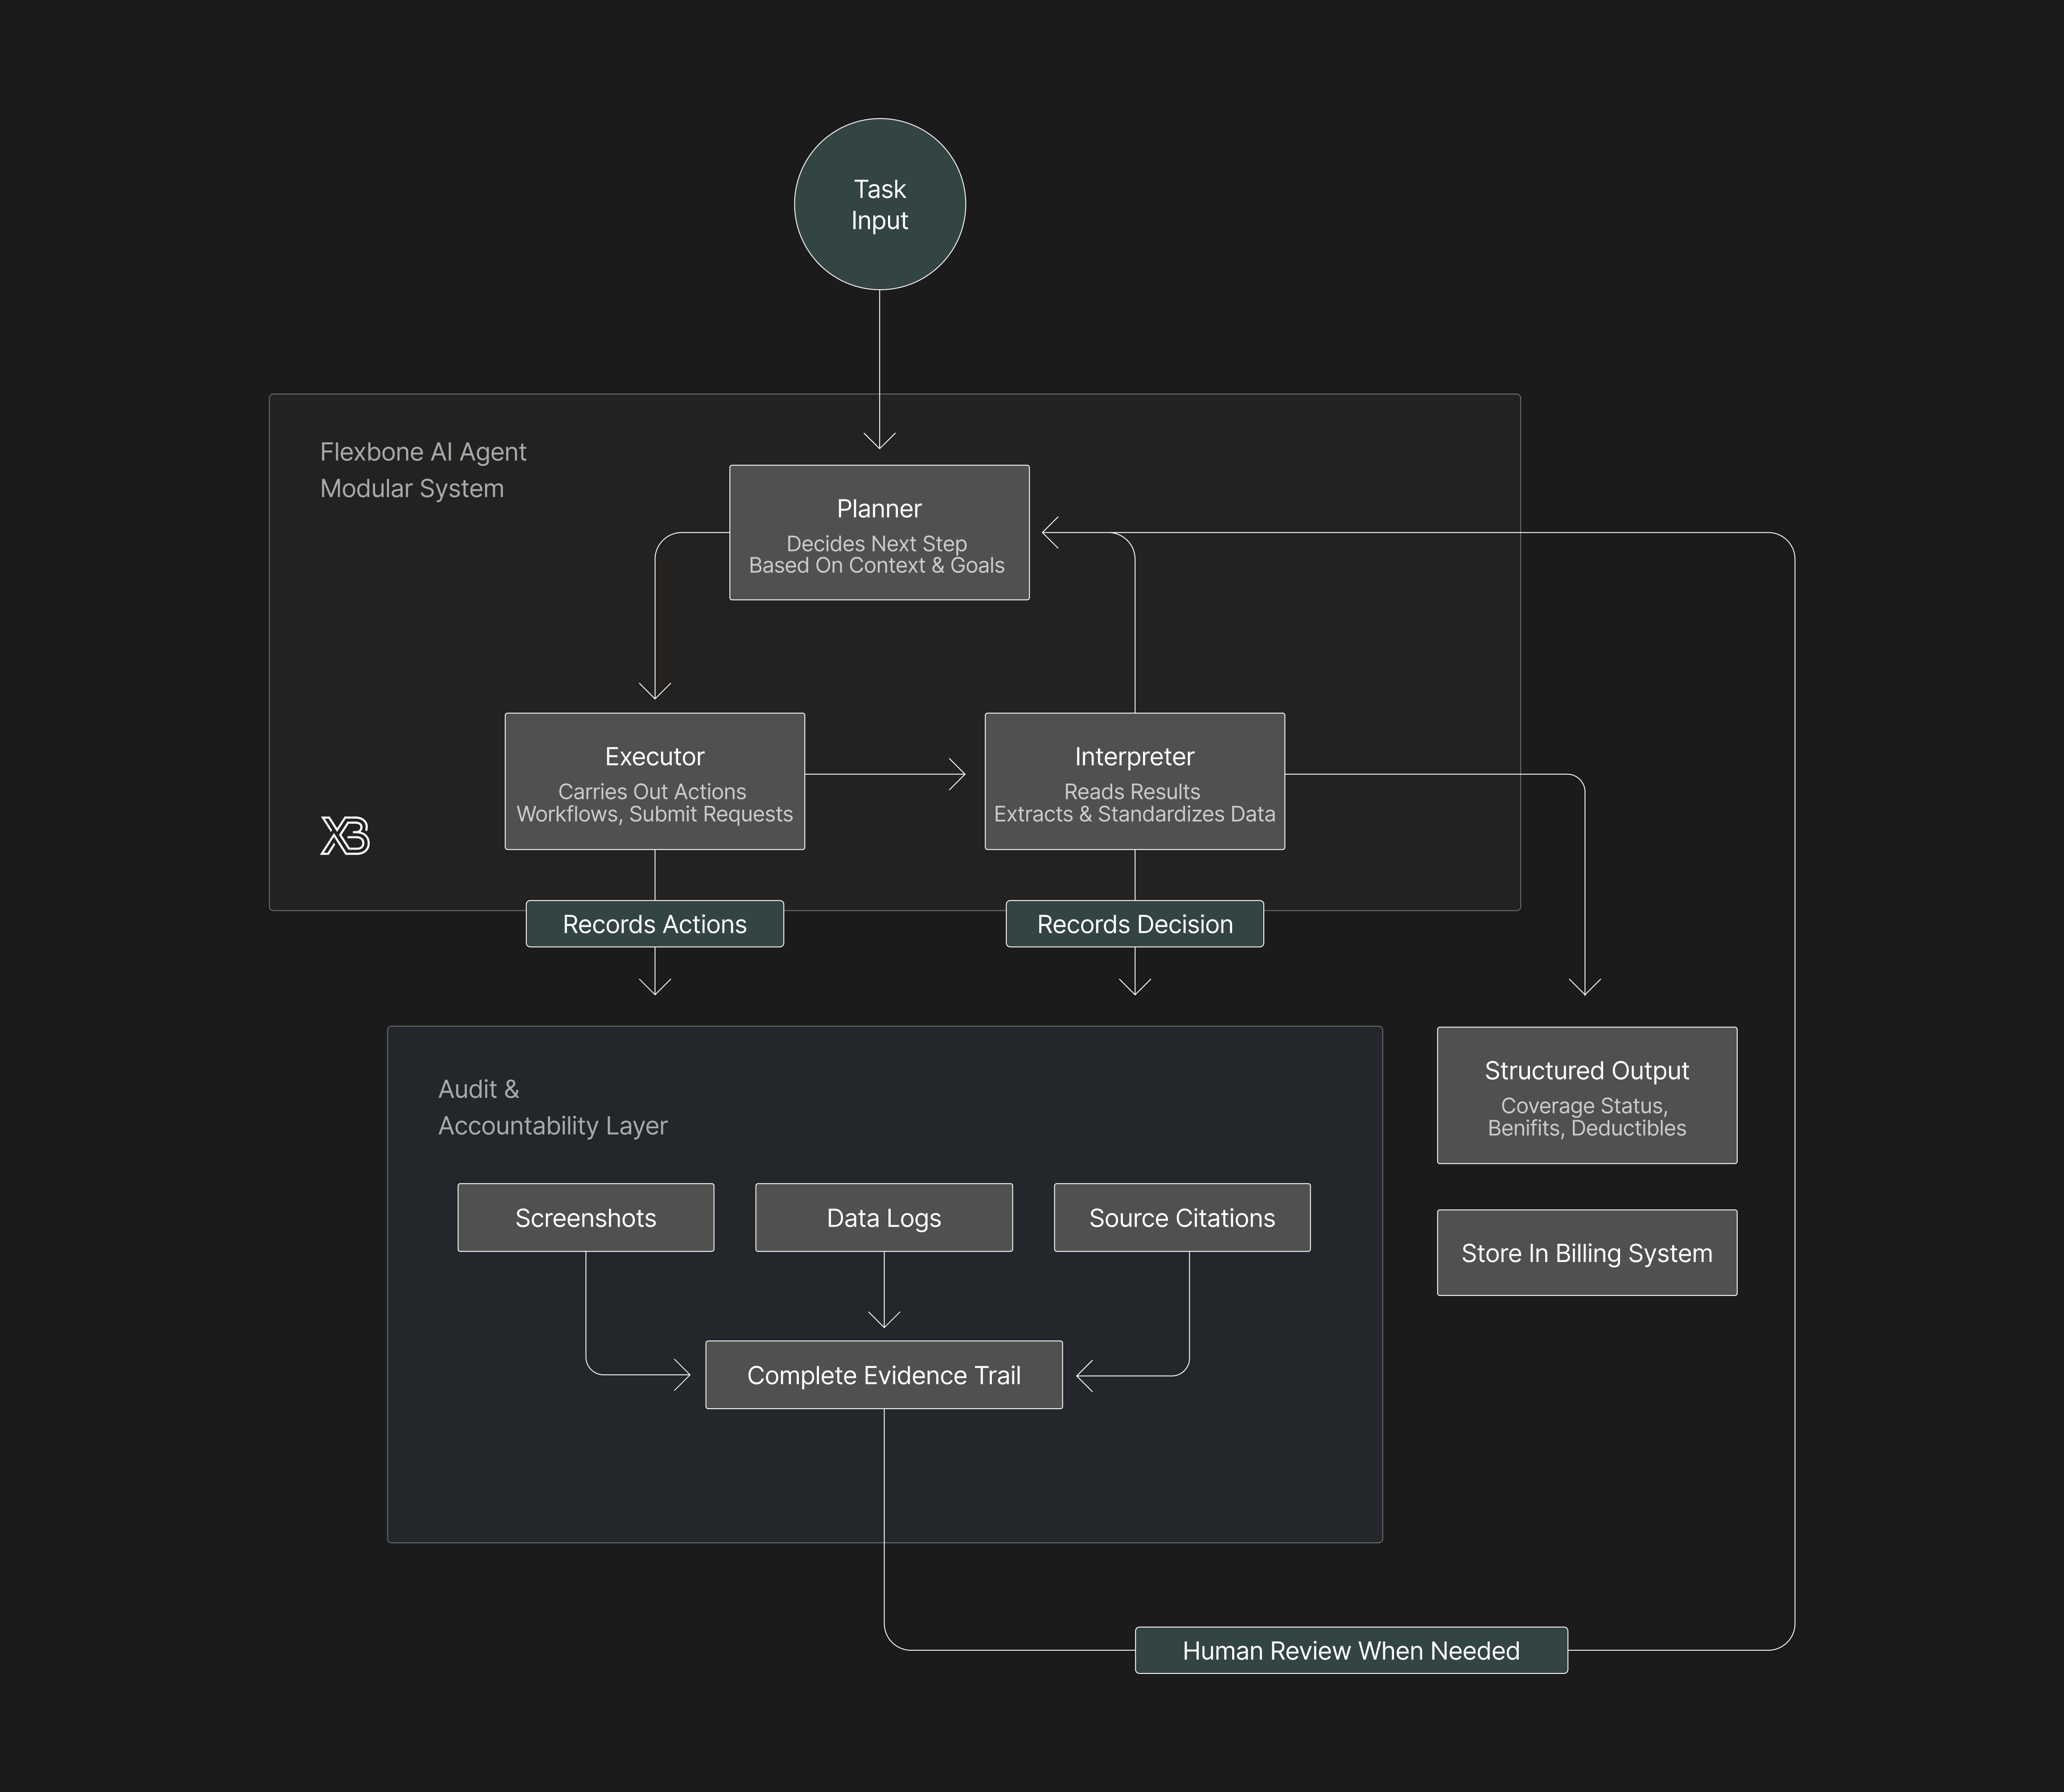
Task: Select the Structured Output box
Action: click(1586, 1095)
